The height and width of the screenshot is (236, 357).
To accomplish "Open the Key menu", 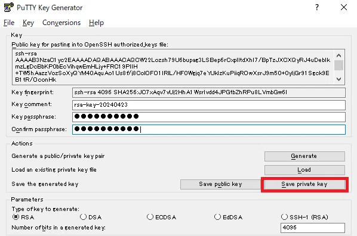I will point(28,23).
